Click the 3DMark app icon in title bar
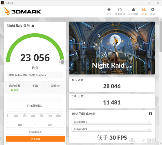 click(3, 3)
